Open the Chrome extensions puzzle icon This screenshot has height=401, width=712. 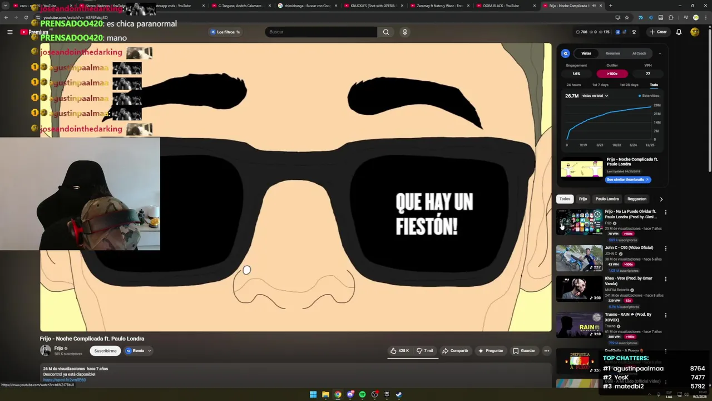coord(671,17)
